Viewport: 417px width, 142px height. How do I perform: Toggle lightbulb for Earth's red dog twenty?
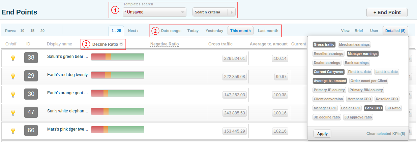click(x=13, y=76)
